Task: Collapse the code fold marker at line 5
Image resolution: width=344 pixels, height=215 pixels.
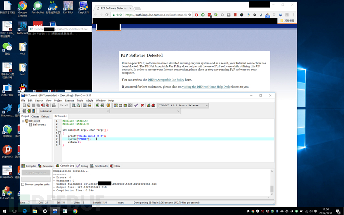Action: pyautogui.click(x=59, y=133)
